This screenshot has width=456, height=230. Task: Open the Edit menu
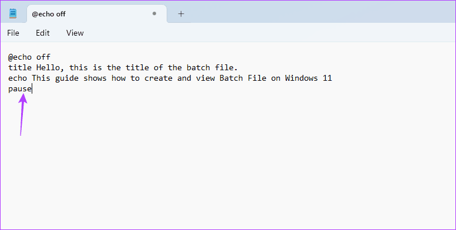pos(43,33)
